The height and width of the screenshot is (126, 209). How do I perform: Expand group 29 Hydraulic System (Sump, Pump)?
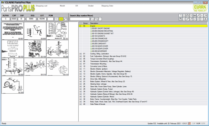80,89
